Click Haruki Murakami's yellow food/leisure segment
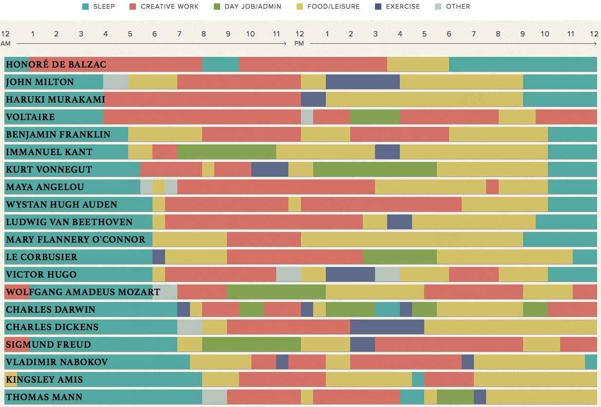 (x=424, y=99)
